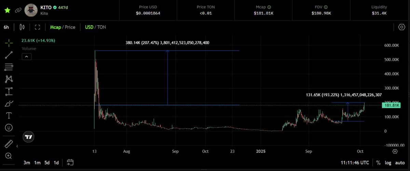Switch chart to Mcap view

pos(56,27)
